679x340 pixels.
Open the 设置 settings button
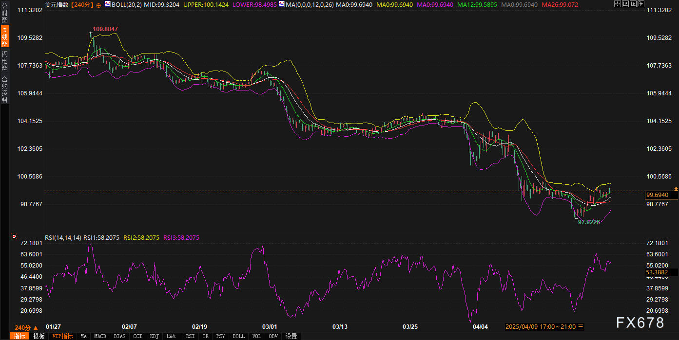click(x=291, y=336)
